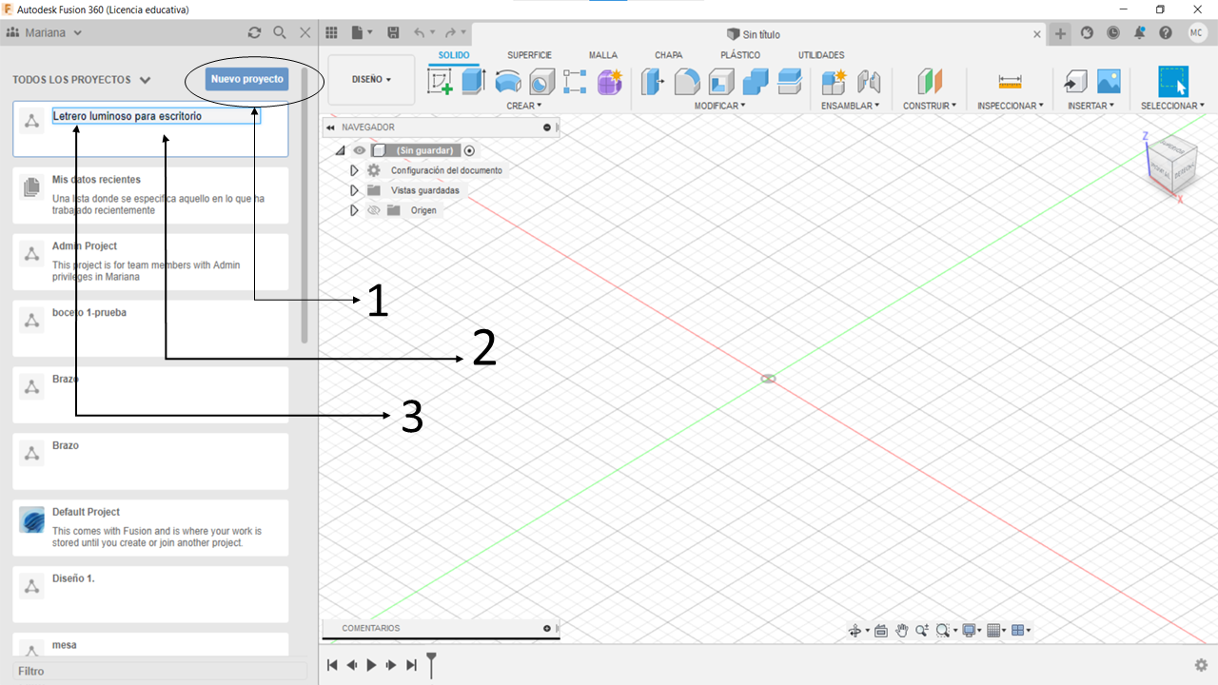The width and height of the screenshot is (1218, 685).
Task: Click the extensions globe icon
Action: click(1088, 32)
